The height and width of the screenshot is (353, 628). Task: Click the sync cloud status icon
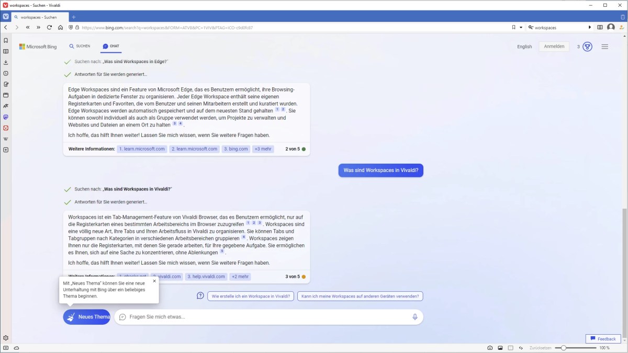(x=17, y=348)
